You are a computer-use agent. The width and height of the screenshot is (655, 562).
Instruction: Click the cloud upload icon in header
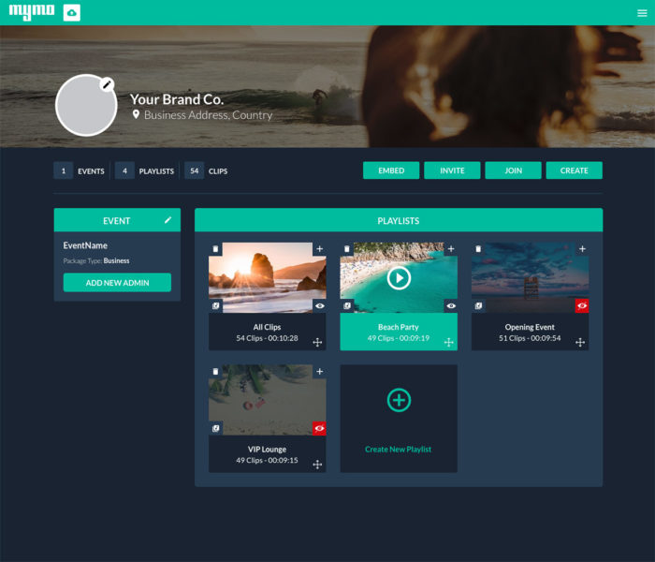pyautogui.click(x=72, y=12)
